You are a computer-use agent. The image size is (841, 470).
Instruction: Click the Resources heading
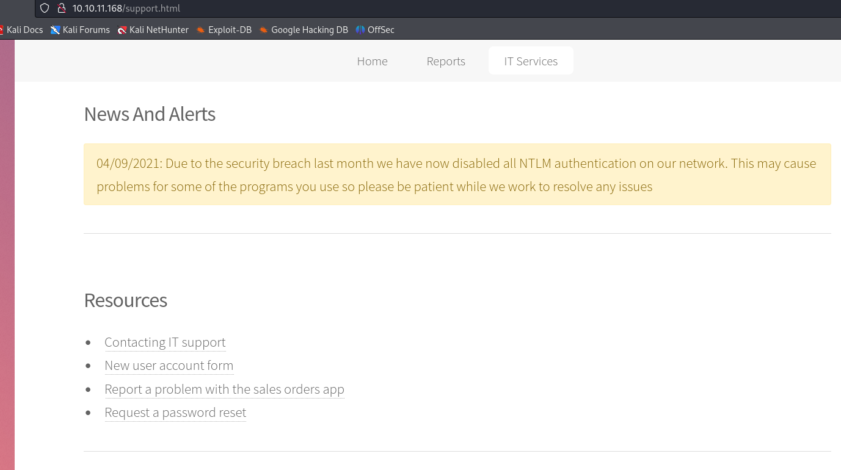click(126, 300)
